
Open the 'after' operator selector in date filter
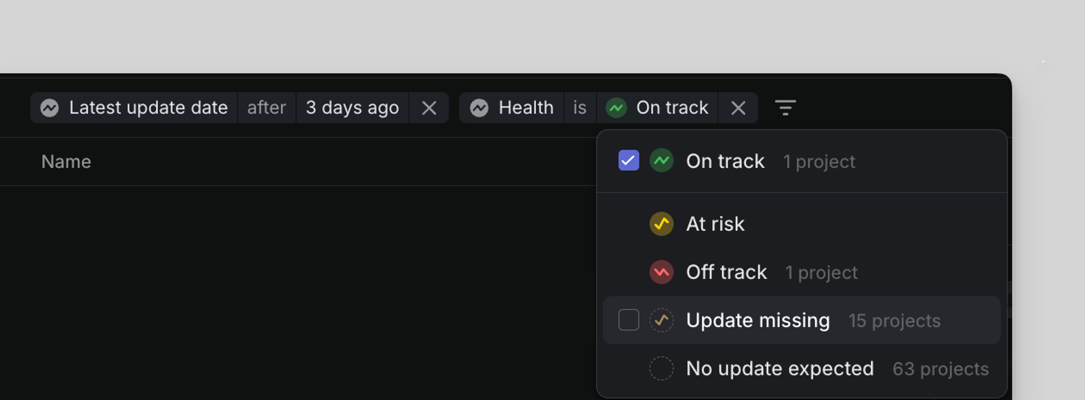tap(266, 108)
